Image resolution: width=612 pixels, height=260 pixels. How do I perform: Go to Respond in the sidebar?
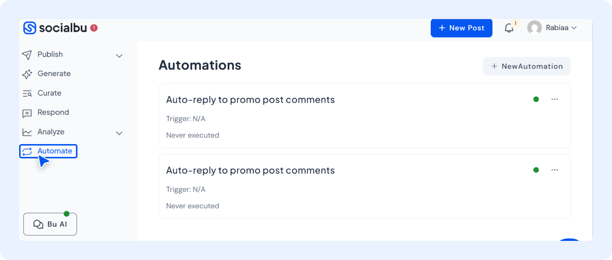53,113
